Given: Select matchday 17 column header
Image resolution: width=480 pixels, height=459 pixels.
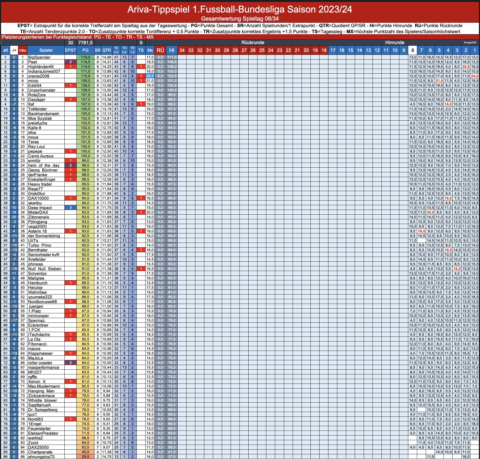Looking at the screenshot, I should pyautogui.click(x=333, y=50).
